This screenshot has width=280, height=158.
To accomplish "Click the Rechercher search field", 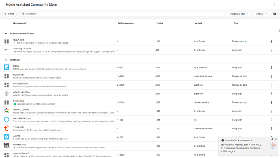I will tap(122, 14).
